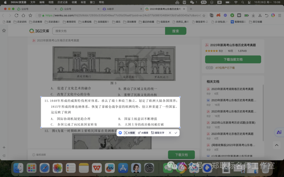Click the plus icon in the left sidebar
This screenshot has height=177, width=284.
click(x=4, y=147)
